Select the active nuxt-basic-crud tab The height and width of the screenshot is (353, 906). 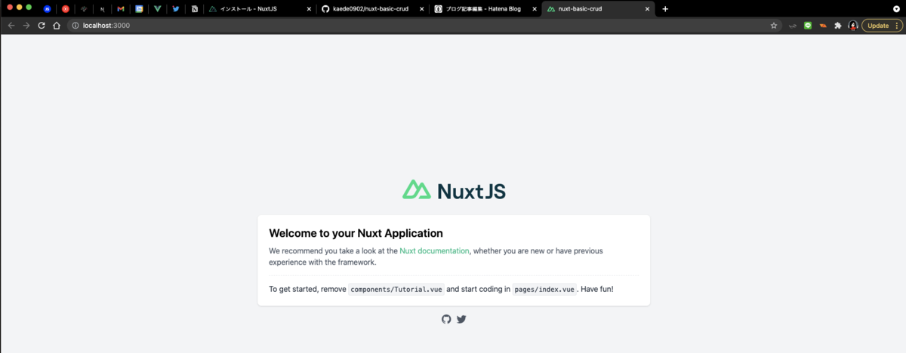pos(598,9)
